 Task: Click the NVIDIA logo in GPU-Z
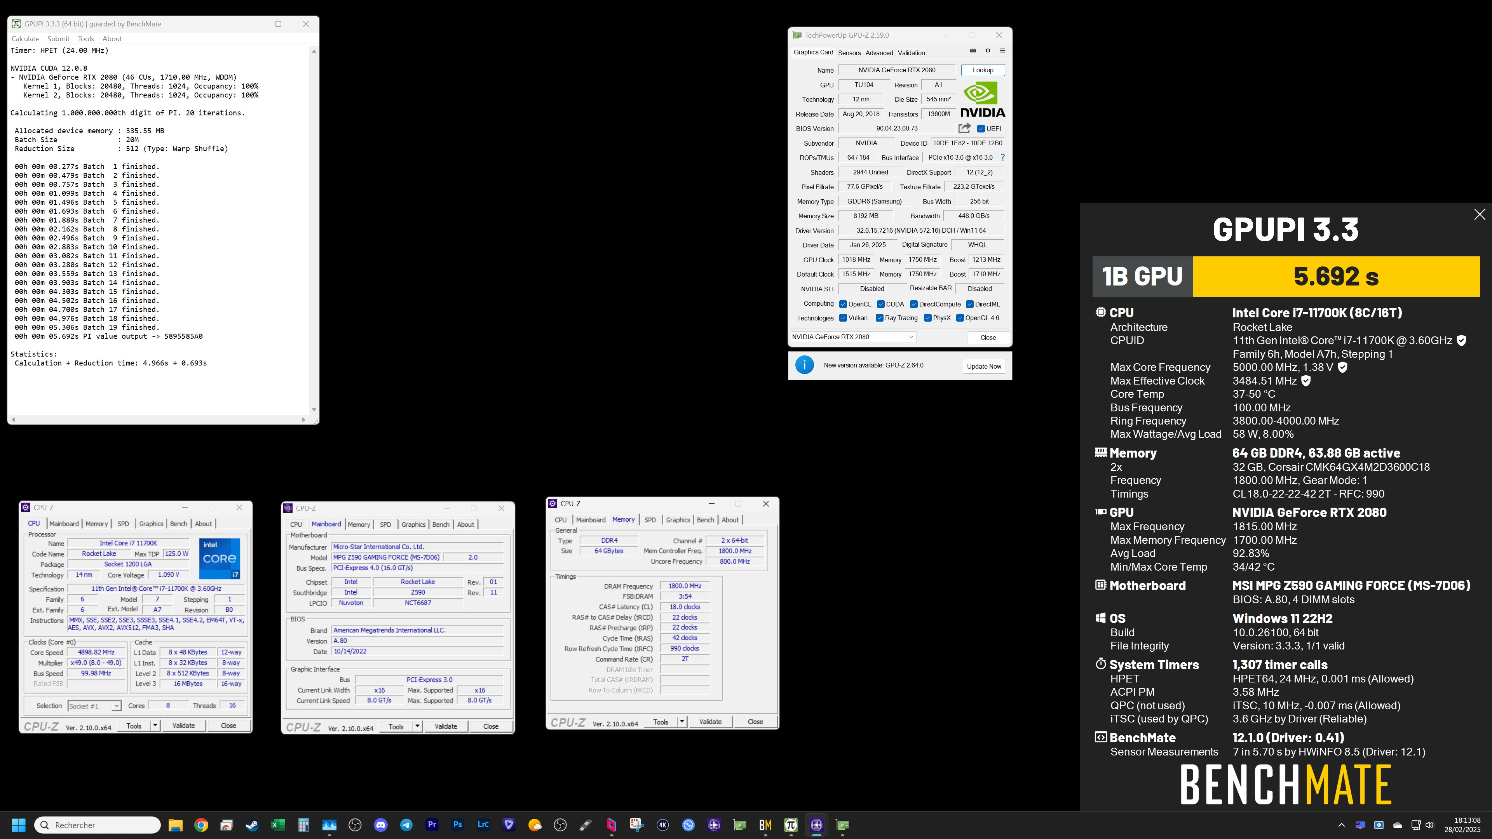(x=983, y=99)
